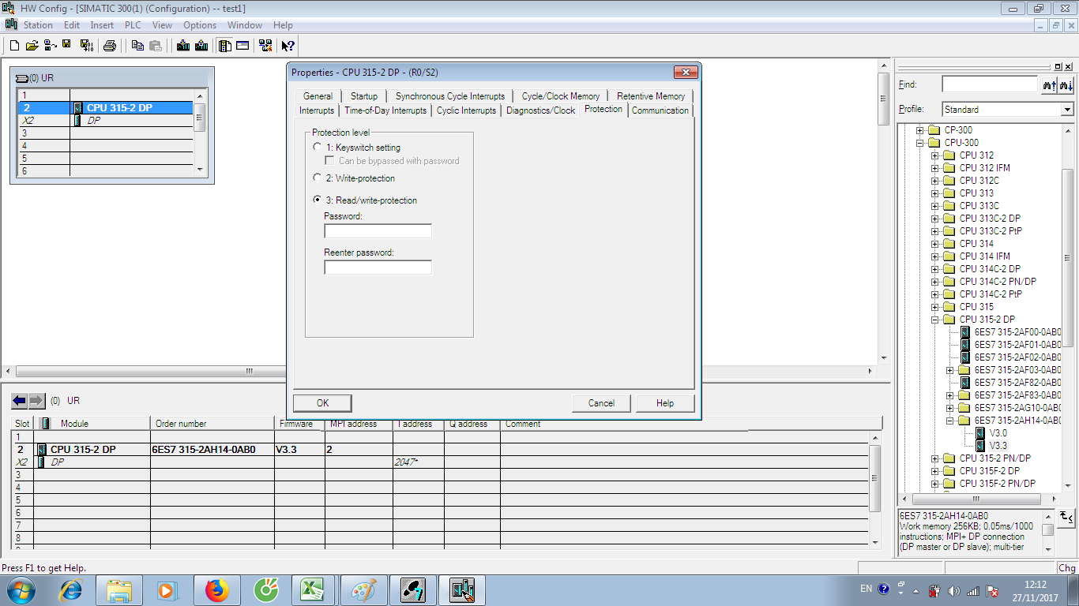Click the Open Online station icon

tap(49, 46)
